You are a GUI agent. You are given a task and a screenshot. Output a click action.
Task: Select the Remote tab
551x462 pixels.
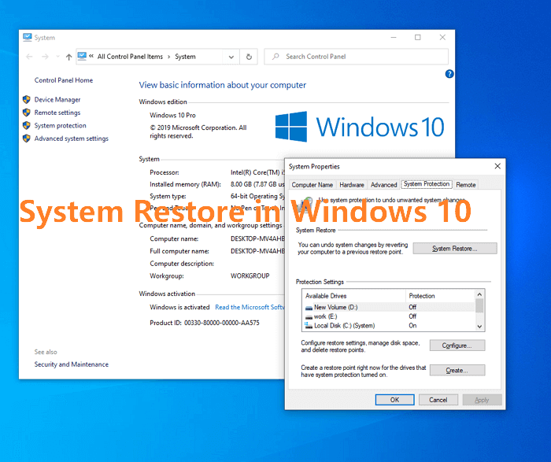[466, 185]
